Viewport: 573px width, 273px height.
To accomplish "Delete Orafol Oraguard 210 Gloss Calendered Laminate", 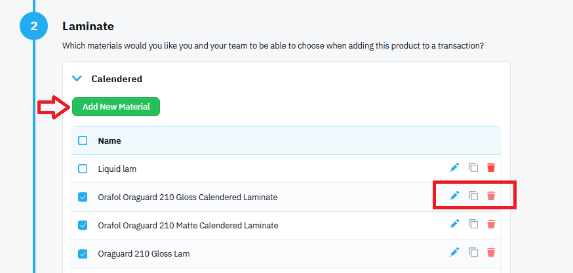I will 491,196.
